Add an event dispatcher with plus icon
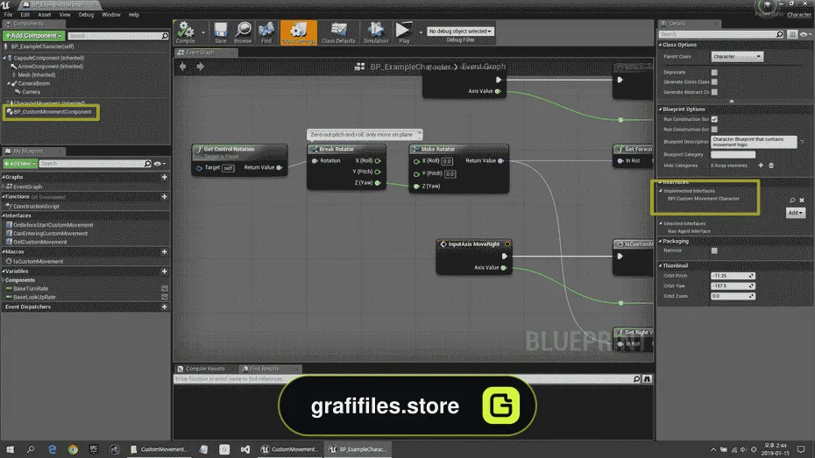815x458 pixels. [x=164, y=307]
